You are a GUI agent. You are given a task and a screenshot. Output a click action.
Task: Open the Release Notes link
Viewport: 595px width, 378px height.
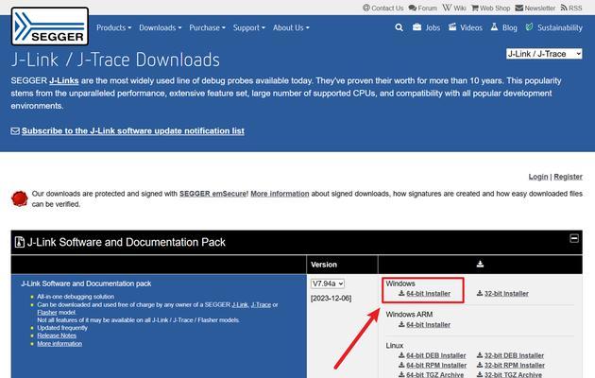coord(57,335)
